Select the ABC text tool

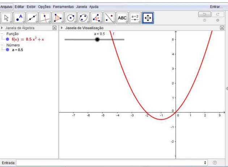point(122,18)
